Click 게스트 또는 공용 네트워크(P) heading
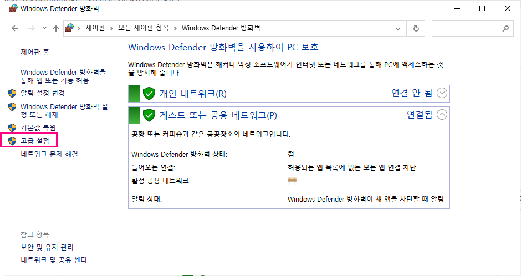521x276 pixels. (x=218, y=115)
